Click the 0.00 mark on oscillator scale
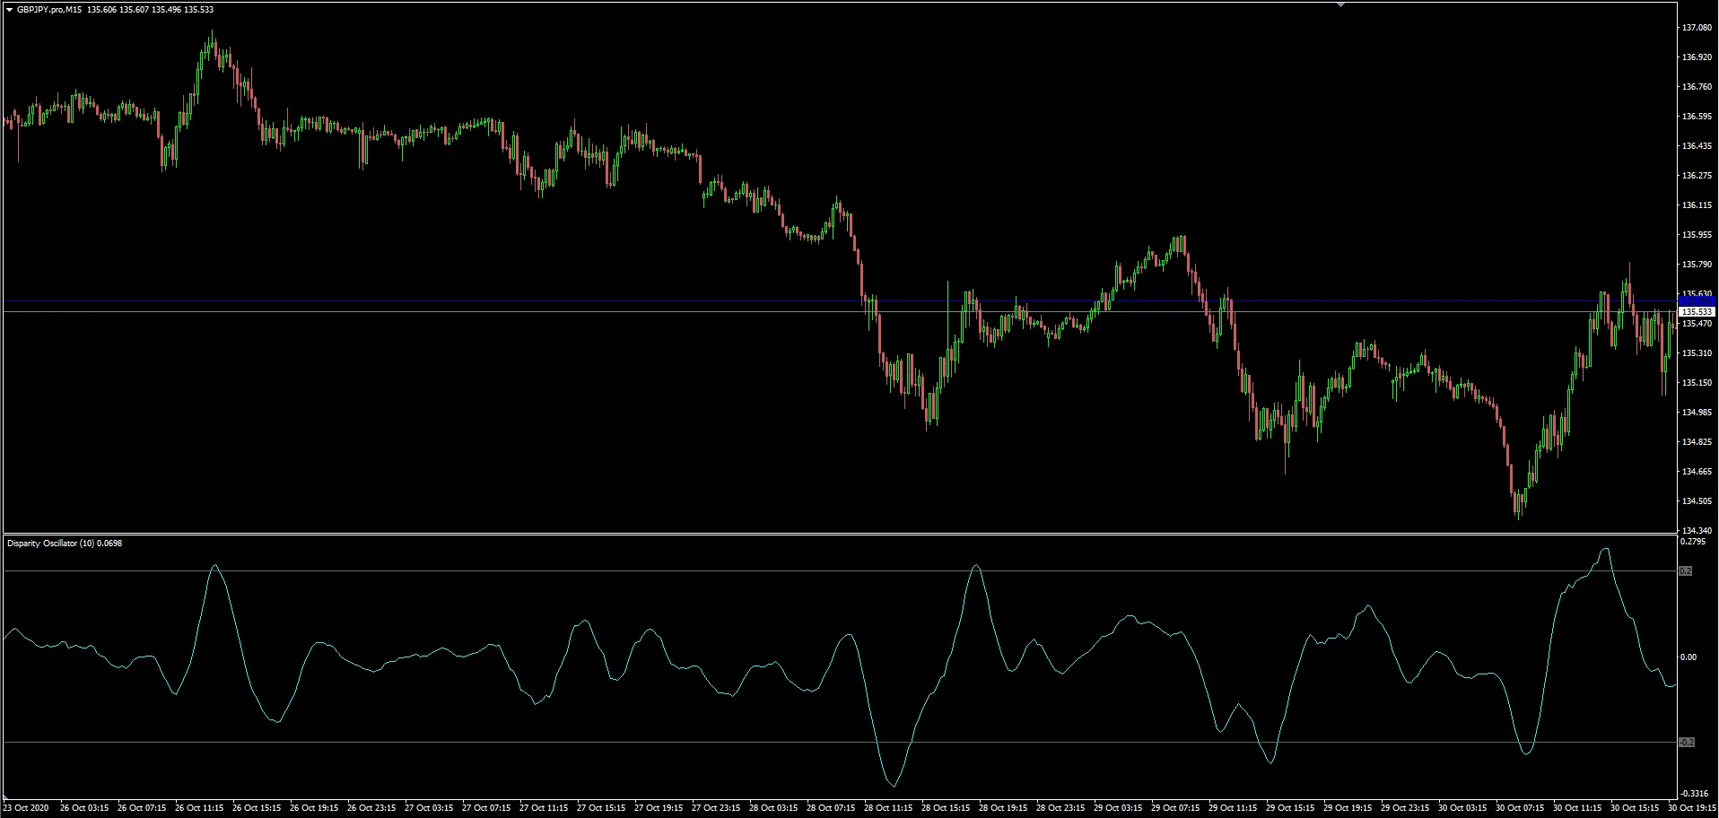Viewport: 1719px width, 818px height. 1688,657
